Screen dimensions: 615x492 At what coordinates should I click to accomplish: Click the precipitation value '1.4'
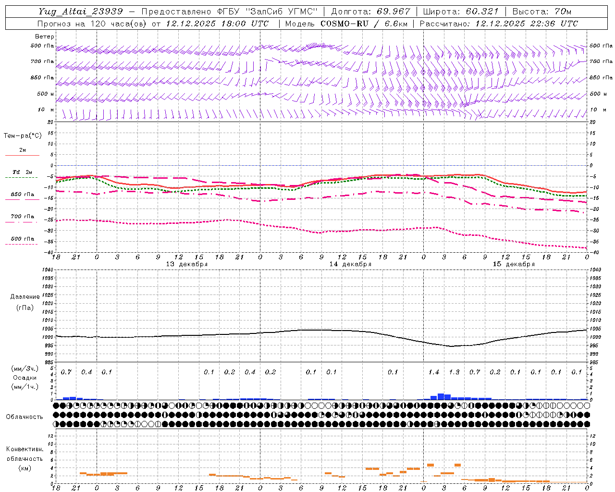click(x=434, y=372)
